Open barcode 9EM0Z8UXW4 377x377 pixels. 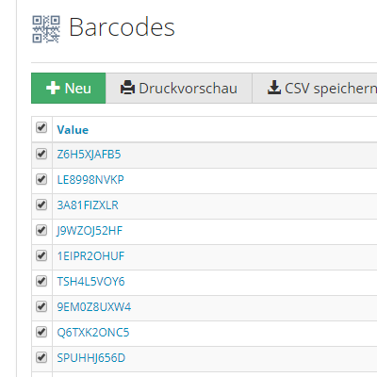pos(94,307)
